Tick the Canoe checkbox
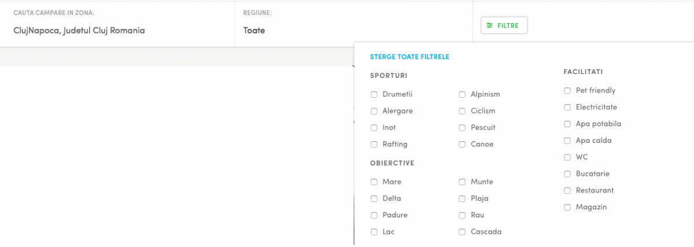 [462, 145]
